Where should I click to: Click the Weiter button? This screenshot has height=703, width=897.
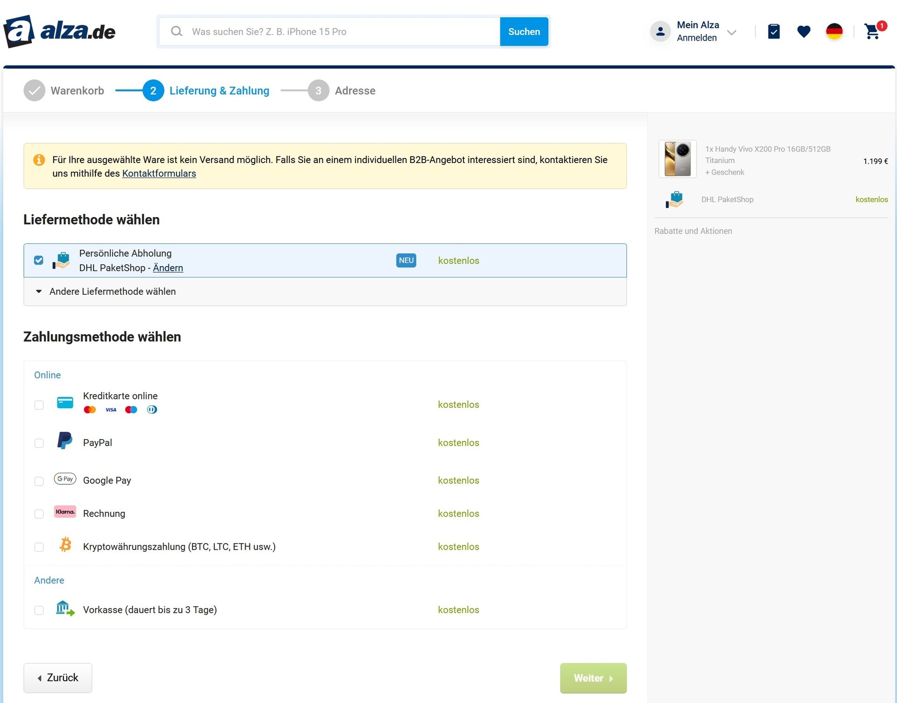click(593, 678)
